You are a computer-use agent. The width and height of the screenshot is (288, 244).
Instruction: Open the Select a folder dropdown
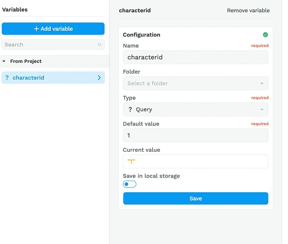tap(196, 83)
